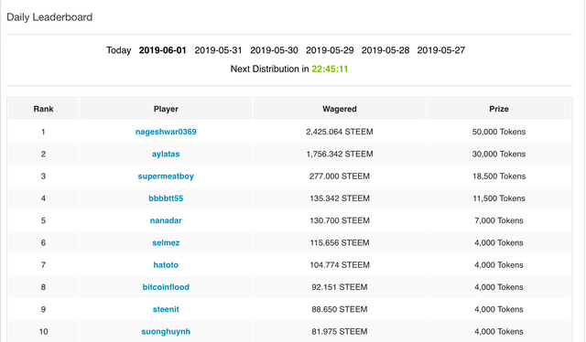Click rank number 10 cell

43,332
